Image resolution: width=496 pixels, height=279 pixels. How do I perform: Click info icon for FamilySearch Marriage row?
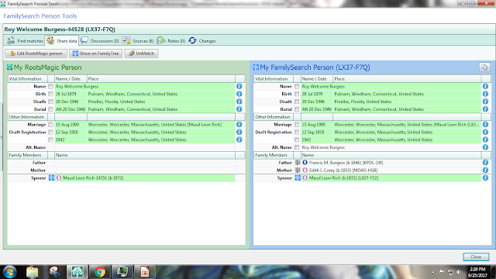pyautogui.click(x=485, y=124)
